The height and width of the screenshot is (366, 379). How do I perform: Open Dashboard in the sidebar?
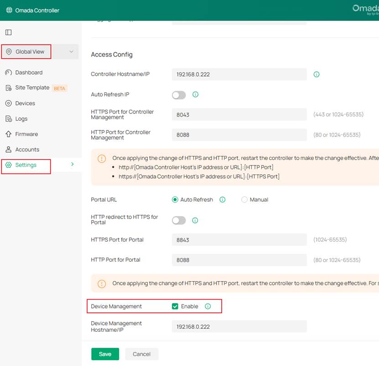[29, 72]
